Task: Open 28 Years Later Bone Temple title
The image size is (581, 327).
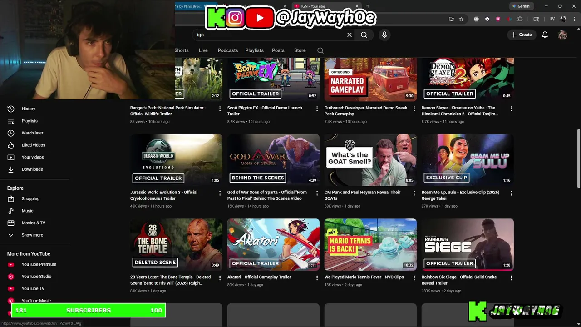Action: 170,280
